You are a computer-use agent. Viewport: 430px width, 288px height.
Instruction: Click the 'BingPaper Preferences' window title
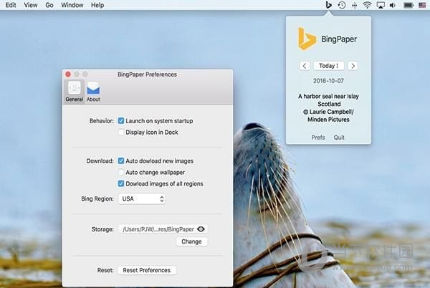(x=147, y=75)
